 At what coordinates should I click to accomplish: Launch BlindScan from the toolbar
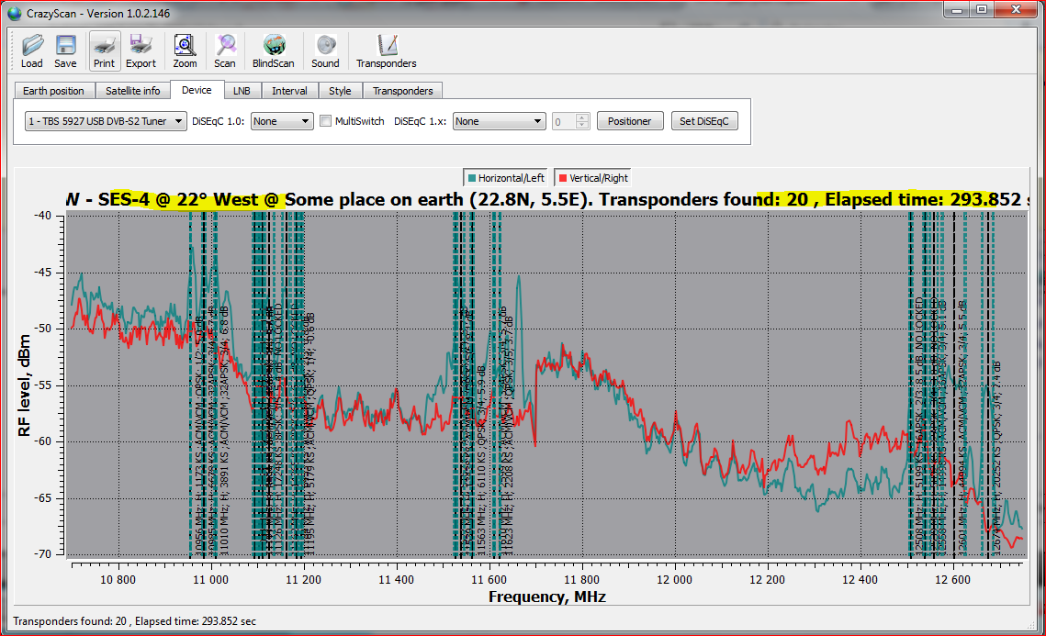pyautogui.click(x=273, y=50)
